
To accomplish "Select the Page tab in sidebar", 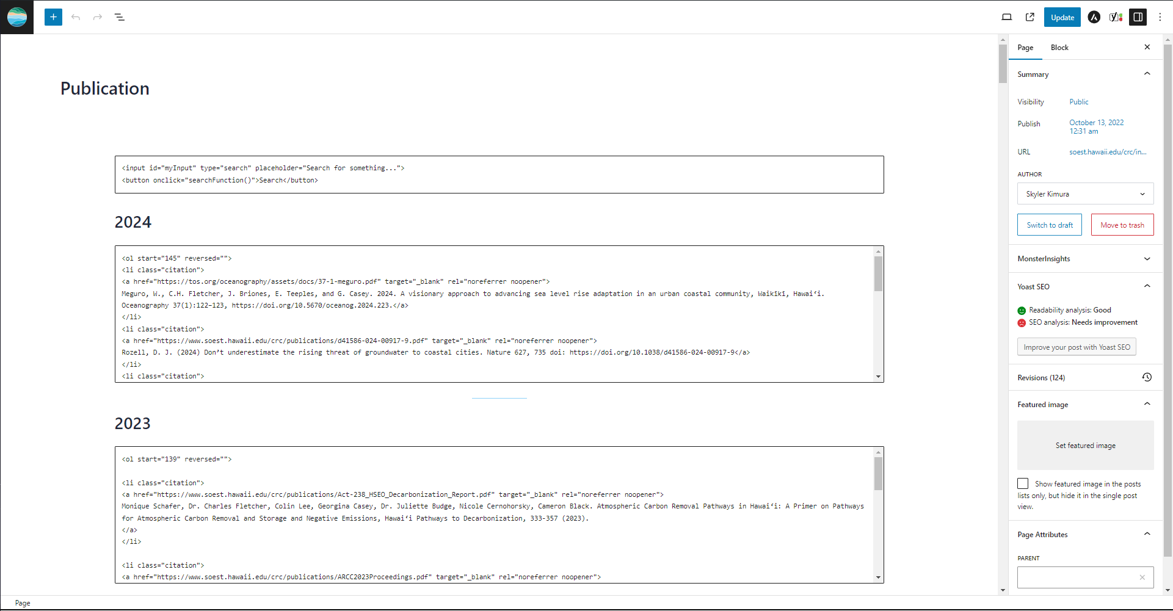I will [1025, 48].
